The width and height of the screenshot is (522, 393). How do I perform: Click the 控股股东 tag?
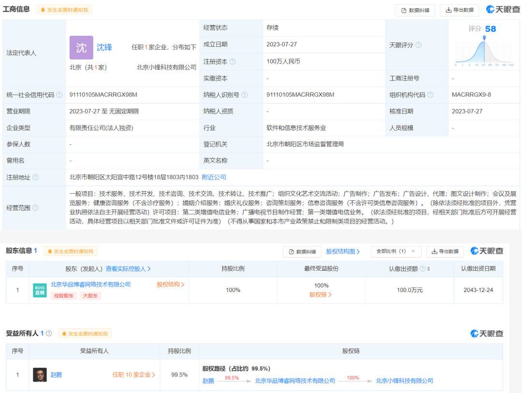[x=64, y=295]
